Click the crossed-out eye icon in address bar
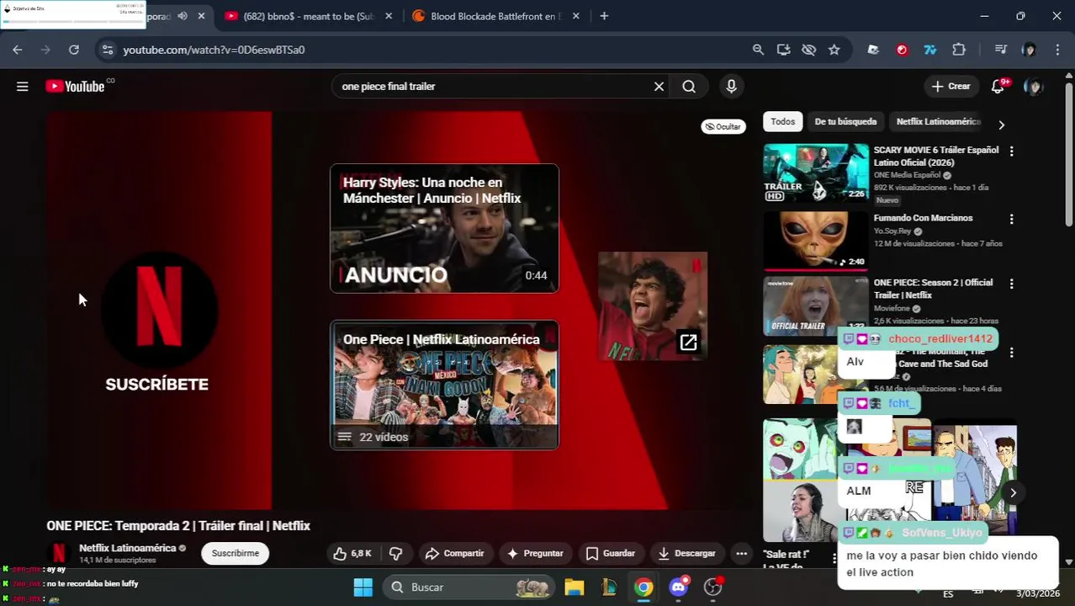This screenshot has width=1075, height=606. 808,50
